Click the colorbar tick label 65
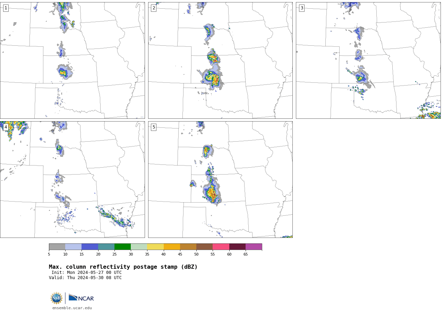The height and width of the screenshot is (312, 444). pos(246,255)
